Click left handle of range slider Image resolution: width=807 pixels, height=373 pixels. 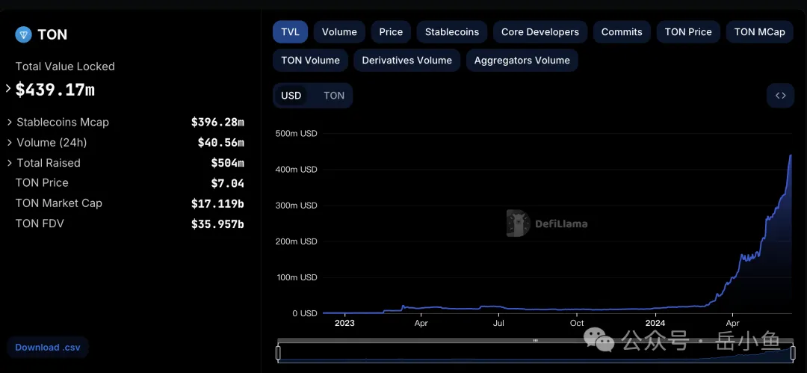point(278,353)
